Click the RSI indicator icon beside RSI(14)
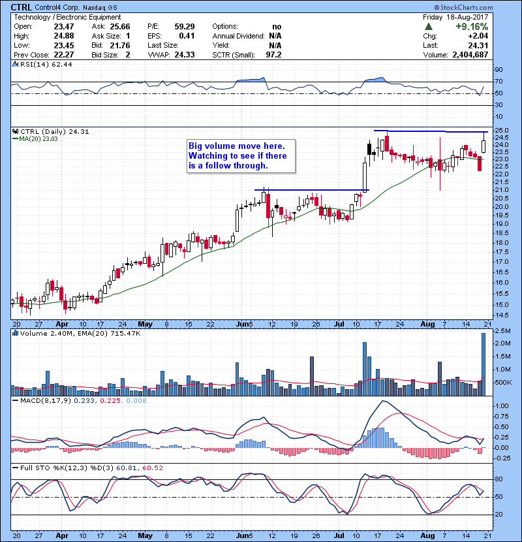Screen dimensions: 522x542 click(x=15, y=64)
